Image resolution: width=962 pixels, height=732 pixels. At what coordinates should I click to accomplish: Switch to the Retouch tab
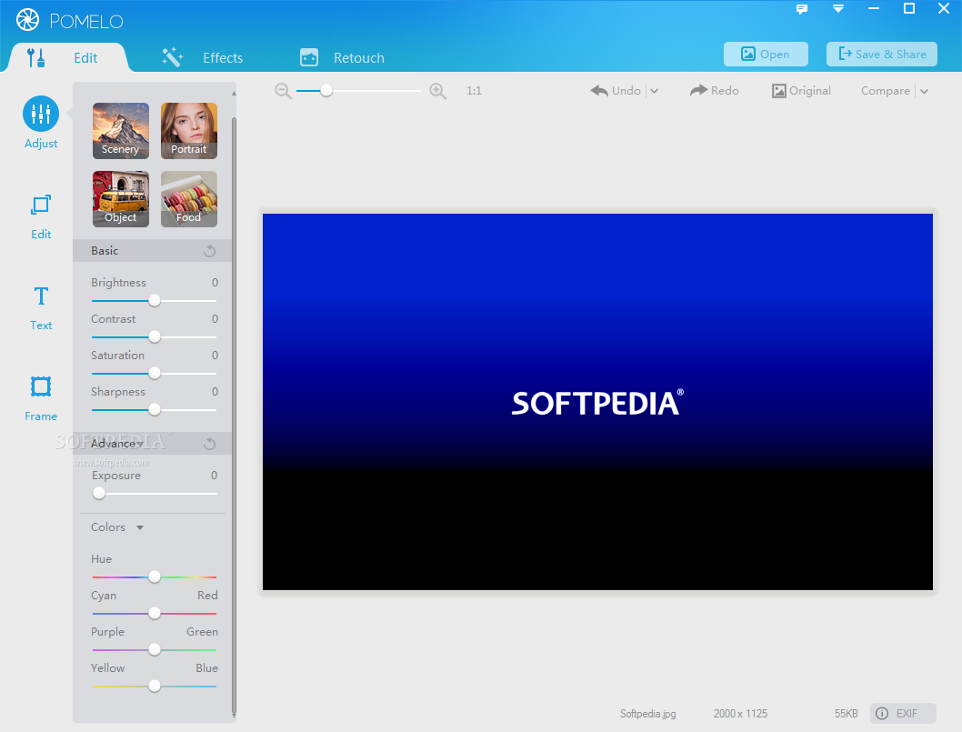pos(342,57)
